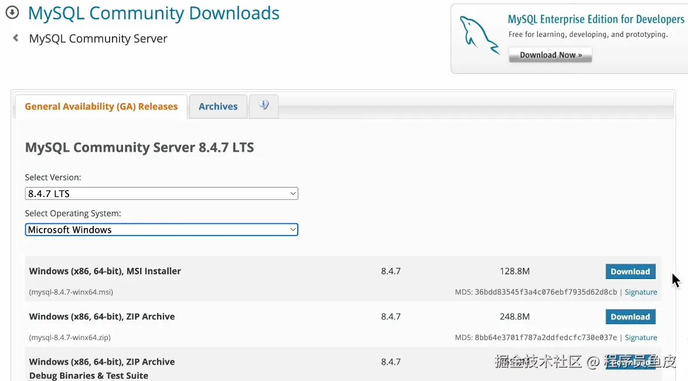The image size is (688, 381).
Task: Click the back arrow before MySQL Community Server
Action: [16, 38]
